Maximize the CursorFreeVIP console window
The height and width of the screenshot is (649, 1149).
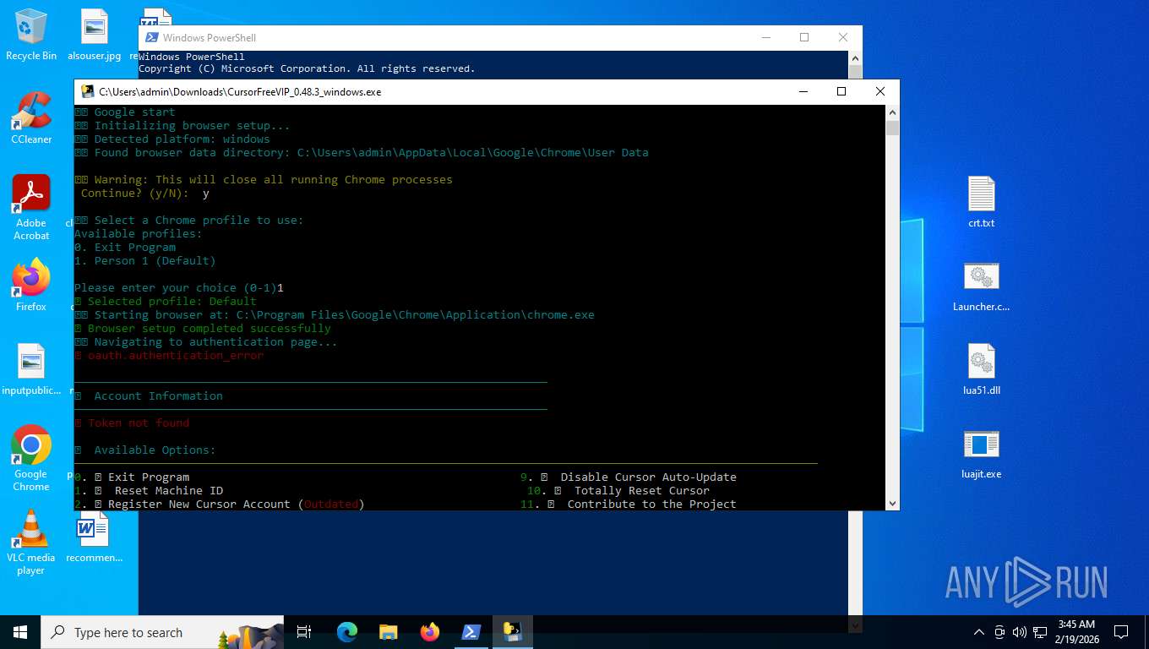841,91
